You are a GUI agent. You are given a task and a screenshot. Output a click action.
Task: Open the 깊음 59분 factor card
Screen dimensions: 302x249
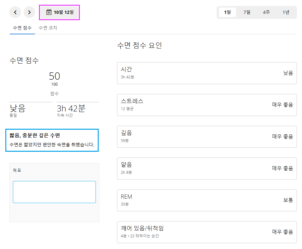pos(207,137)
